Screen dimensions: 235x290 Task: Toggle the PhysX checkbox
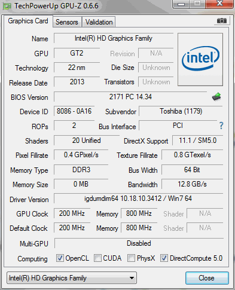pos(131,258)
